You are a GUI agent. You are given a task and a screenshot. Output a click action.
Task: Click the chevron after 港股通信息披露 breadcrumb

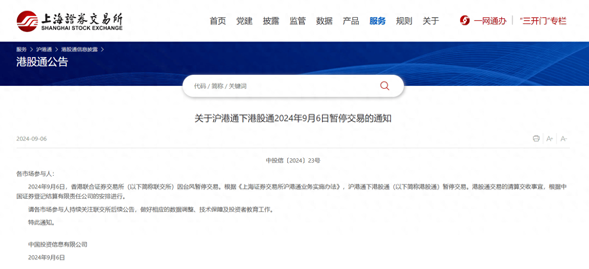(102, 49)
